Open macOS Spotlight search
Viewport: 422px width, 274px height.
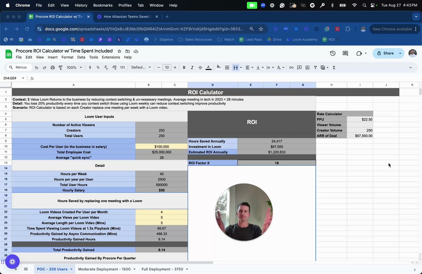(x=364, y=5)
